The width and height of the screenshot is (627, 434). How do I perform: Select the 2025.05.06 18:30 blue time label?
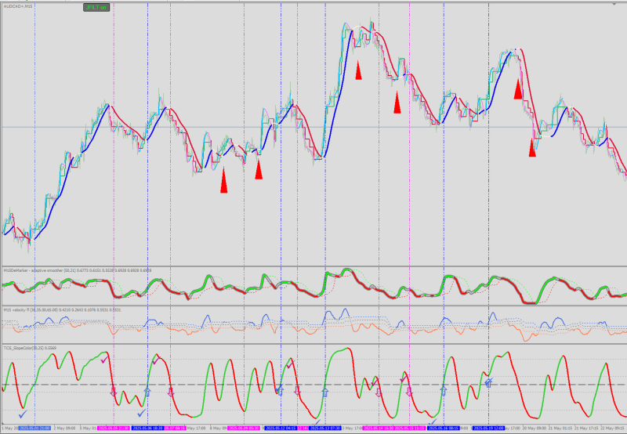pos(147,428)
